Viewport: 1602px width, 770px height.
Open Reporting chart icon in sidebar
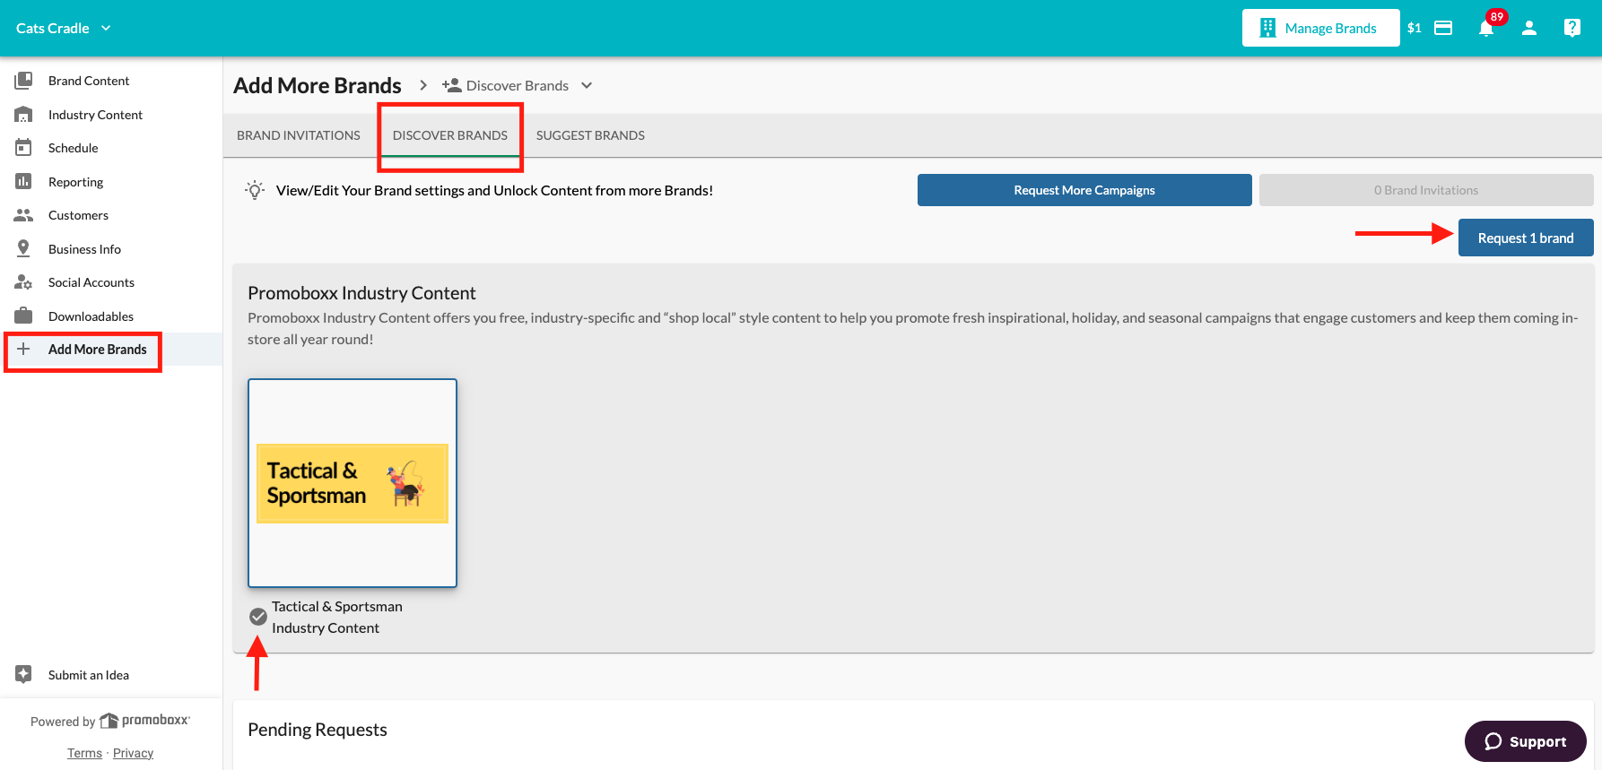point(23,181)
